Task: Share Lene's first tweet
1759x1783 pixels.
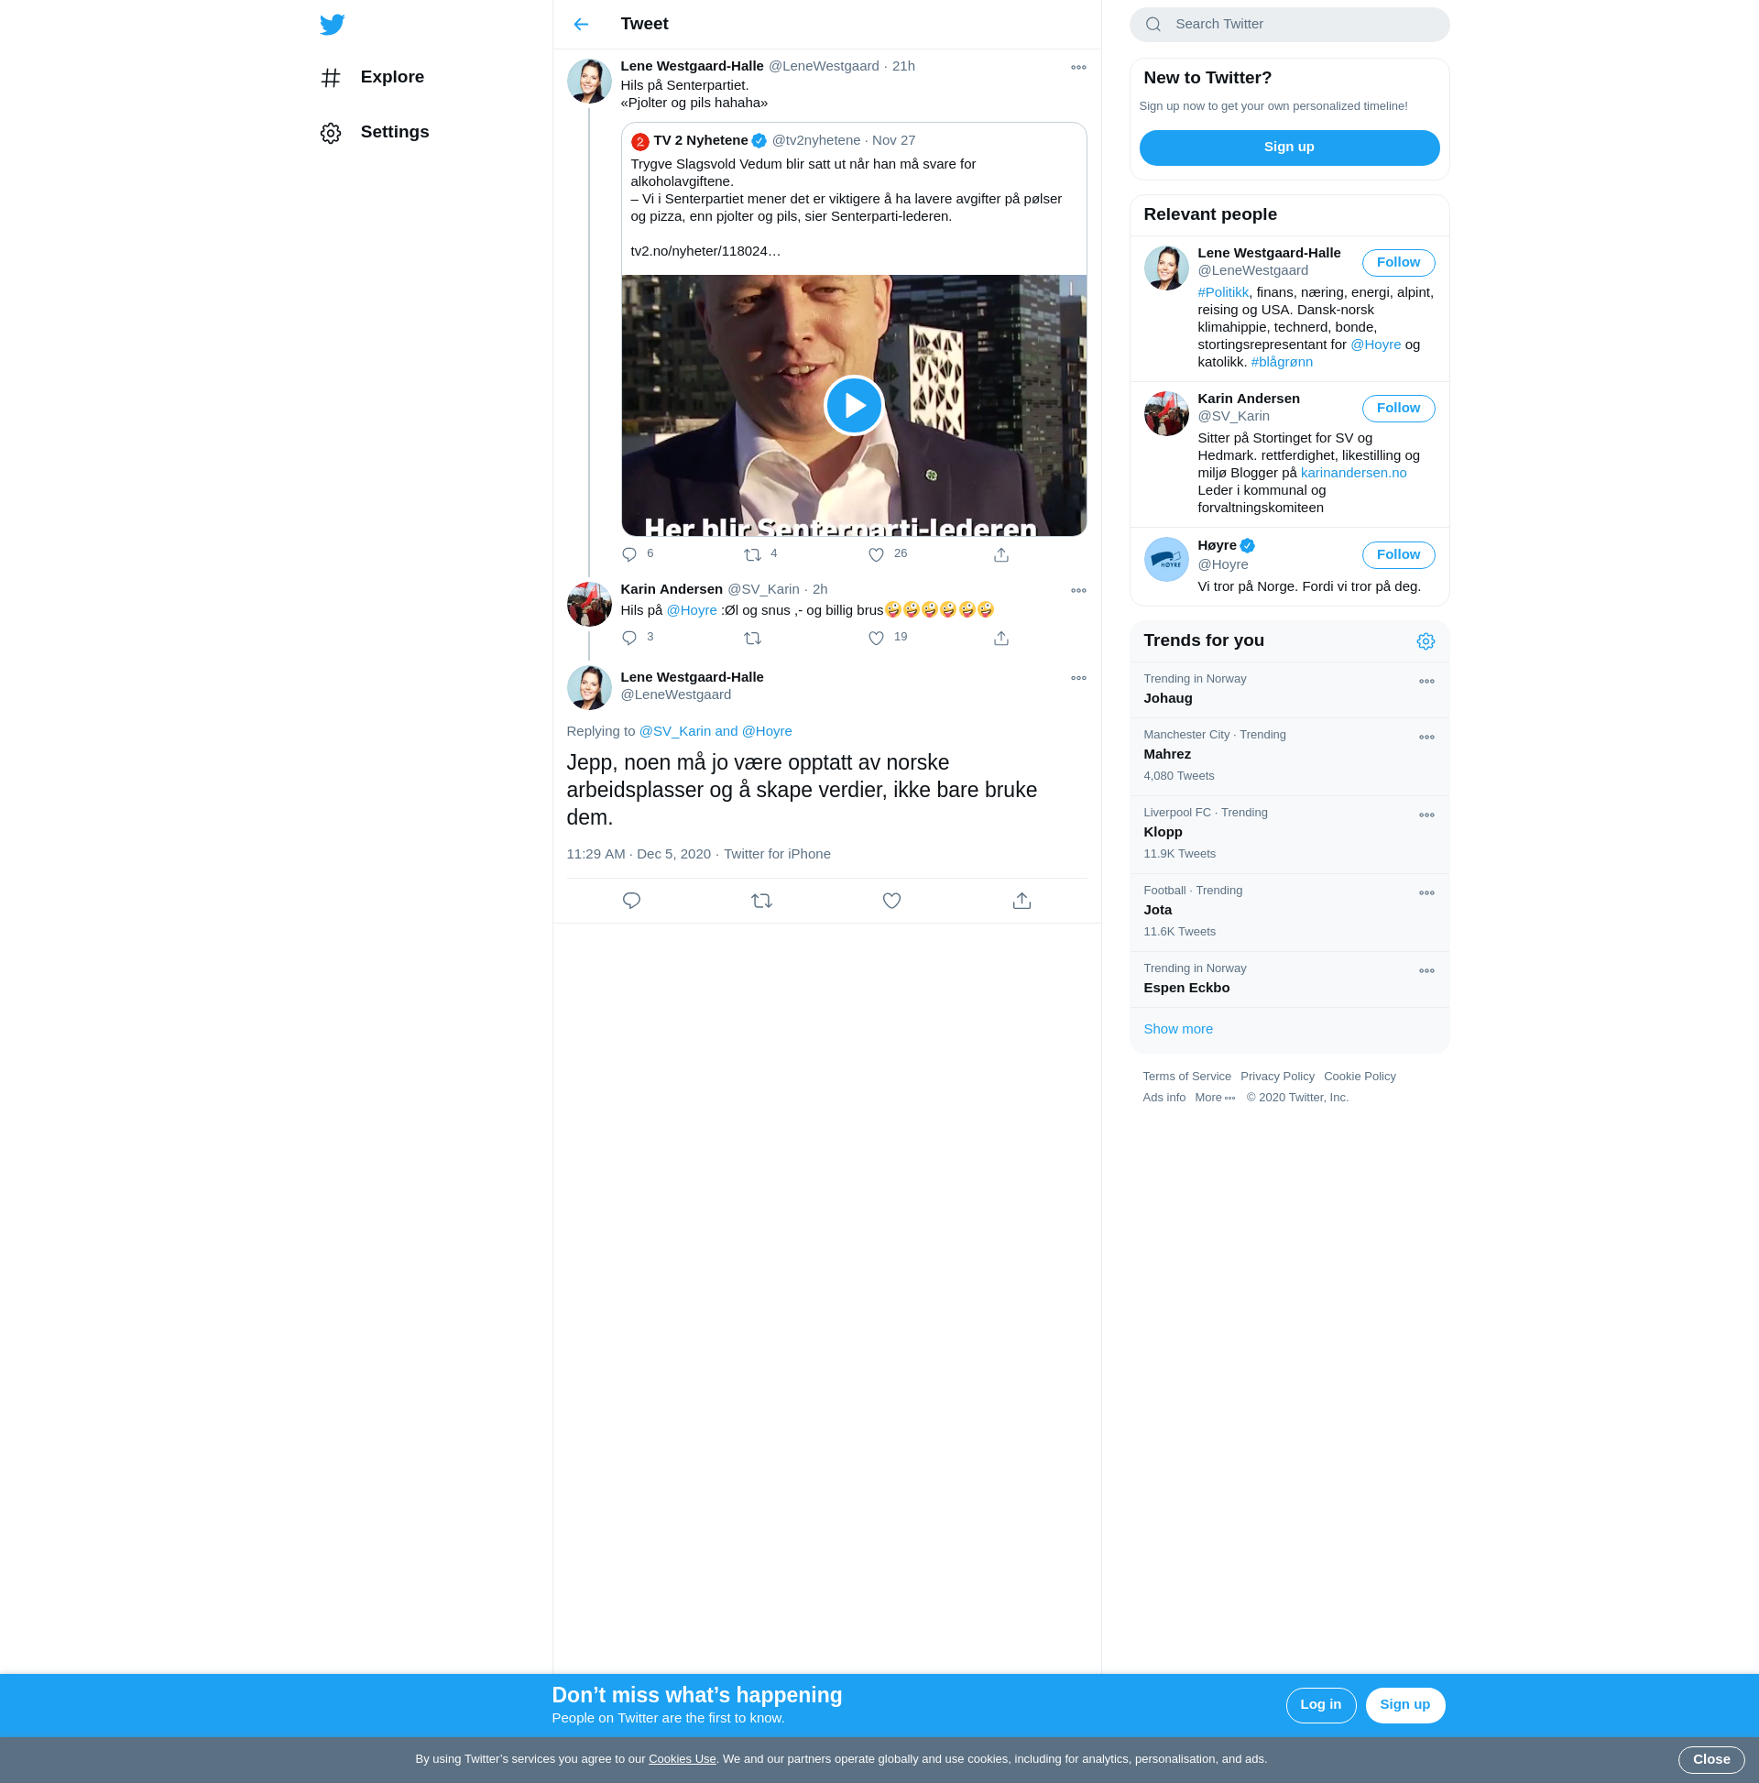Action: tap(1000, 554)
